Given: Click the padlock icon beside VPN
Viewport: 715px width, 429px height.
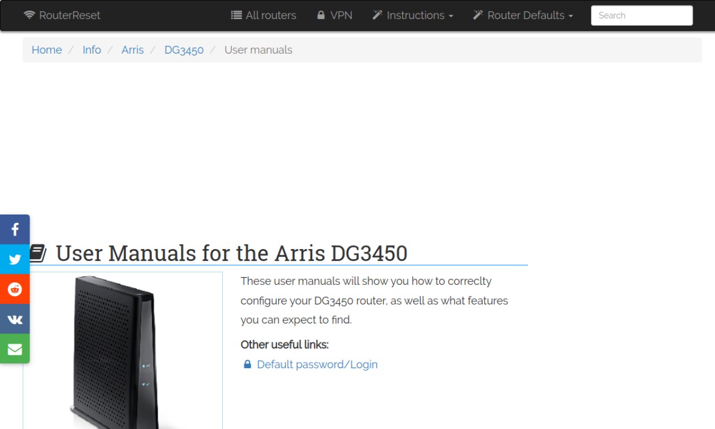Looking at the screenshot, I should point(321,15).
